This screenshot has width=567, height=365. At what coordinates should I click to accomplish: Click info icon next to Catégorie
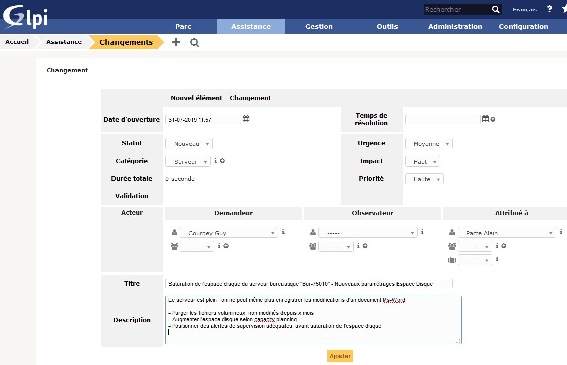pyautogui.click(x=216, y=161)
